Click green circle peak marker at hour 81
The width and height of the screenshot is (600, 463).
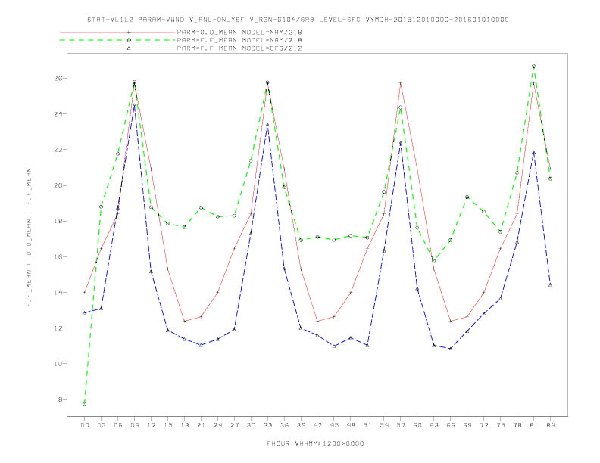(534, 66)
